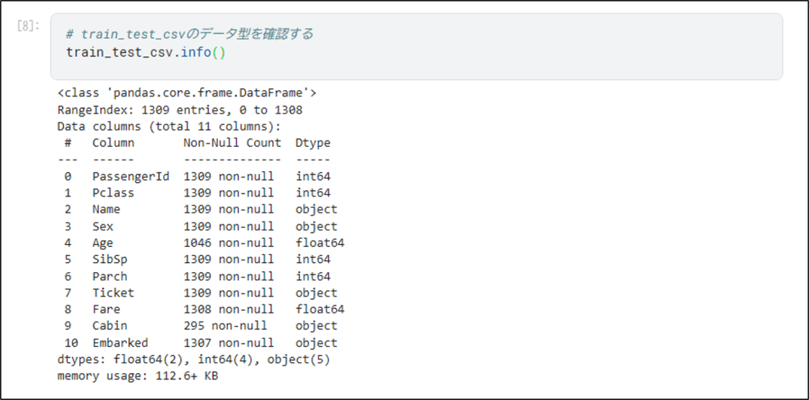Select the dtypes summary line
The image size is (809, 400).
coord(194,360)
